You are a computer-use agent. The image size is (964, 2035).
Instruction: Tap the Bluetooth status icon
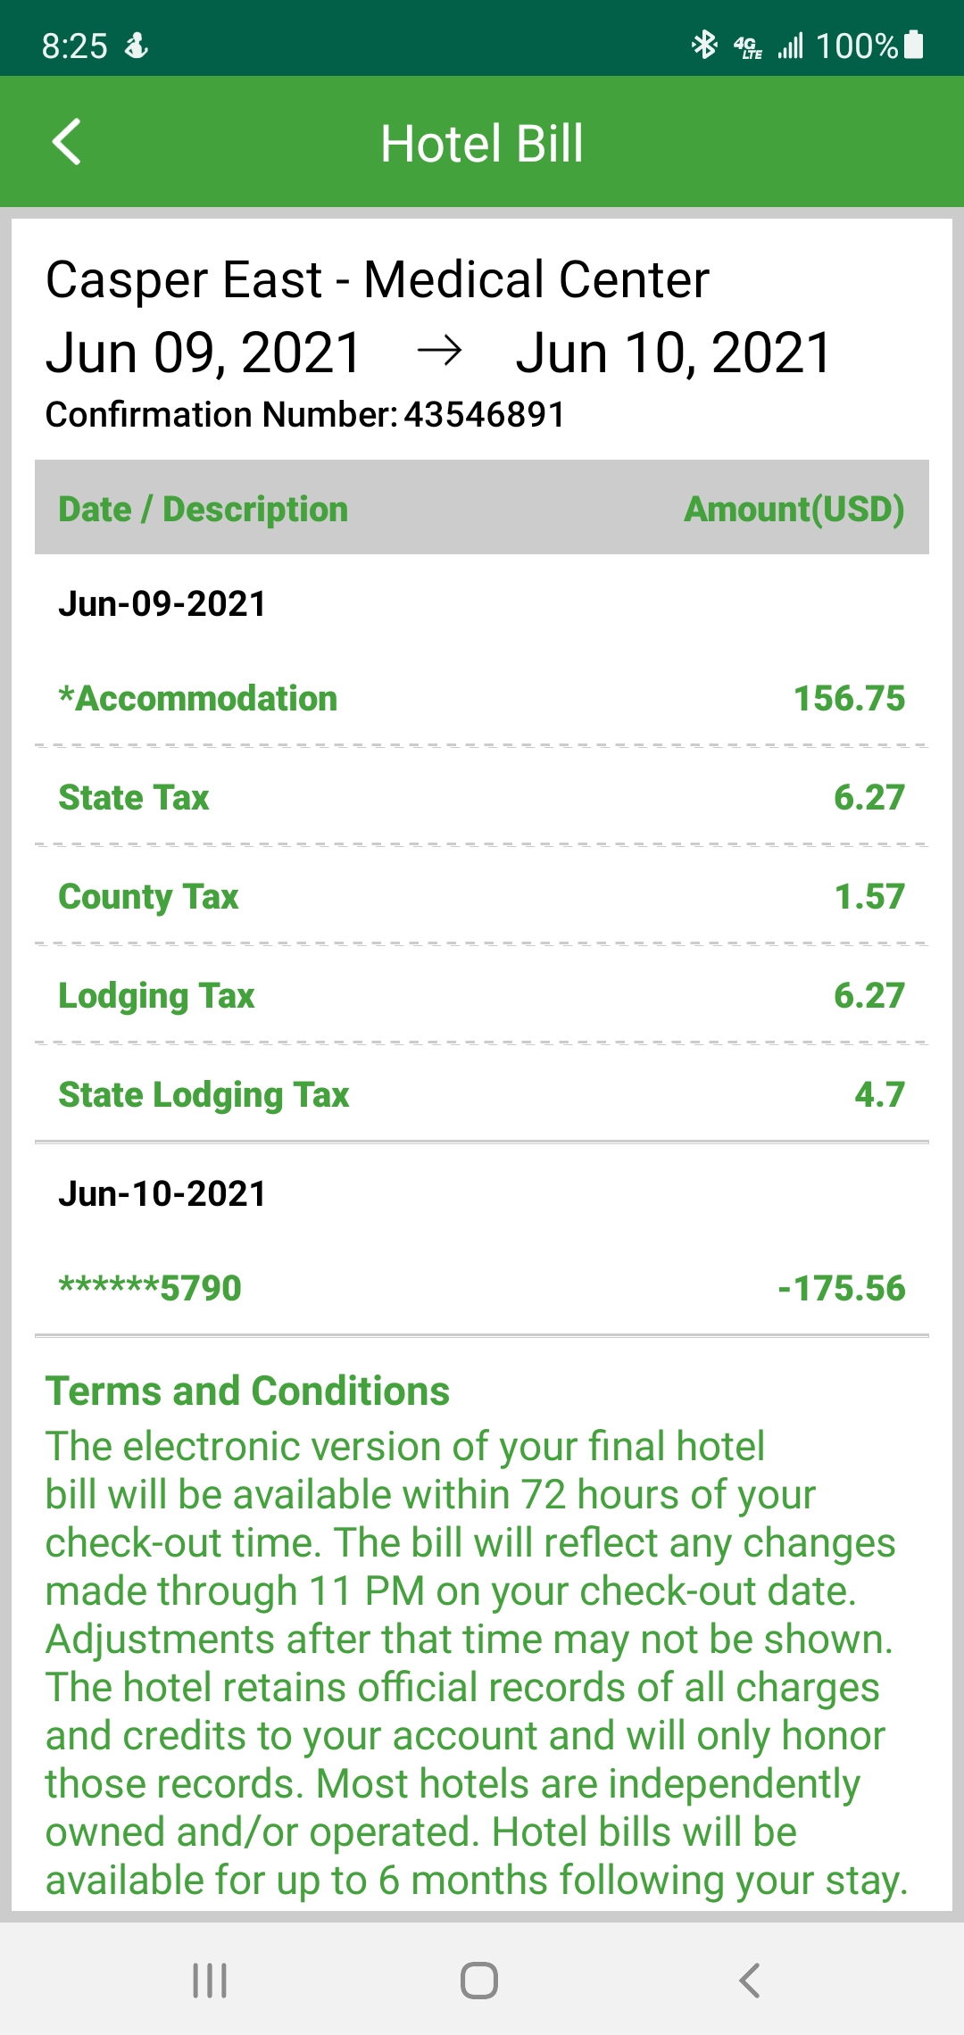[x=704, y=44]
